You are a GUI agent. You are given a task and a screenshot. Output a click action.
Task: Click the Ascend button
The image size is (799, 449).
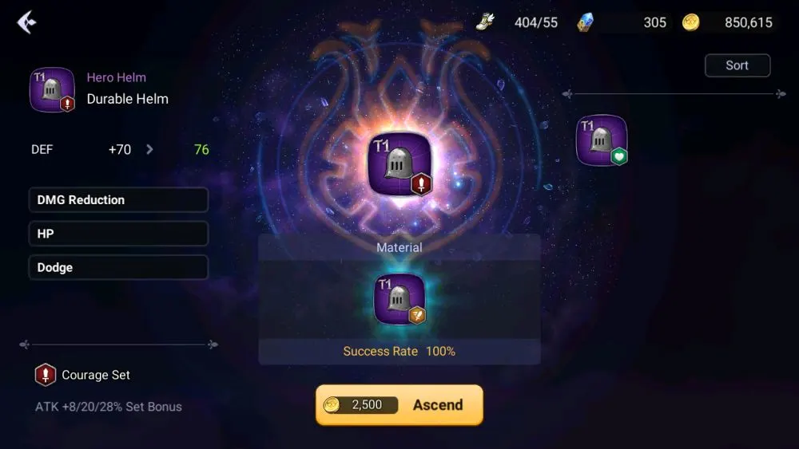[x=399, y=405]
